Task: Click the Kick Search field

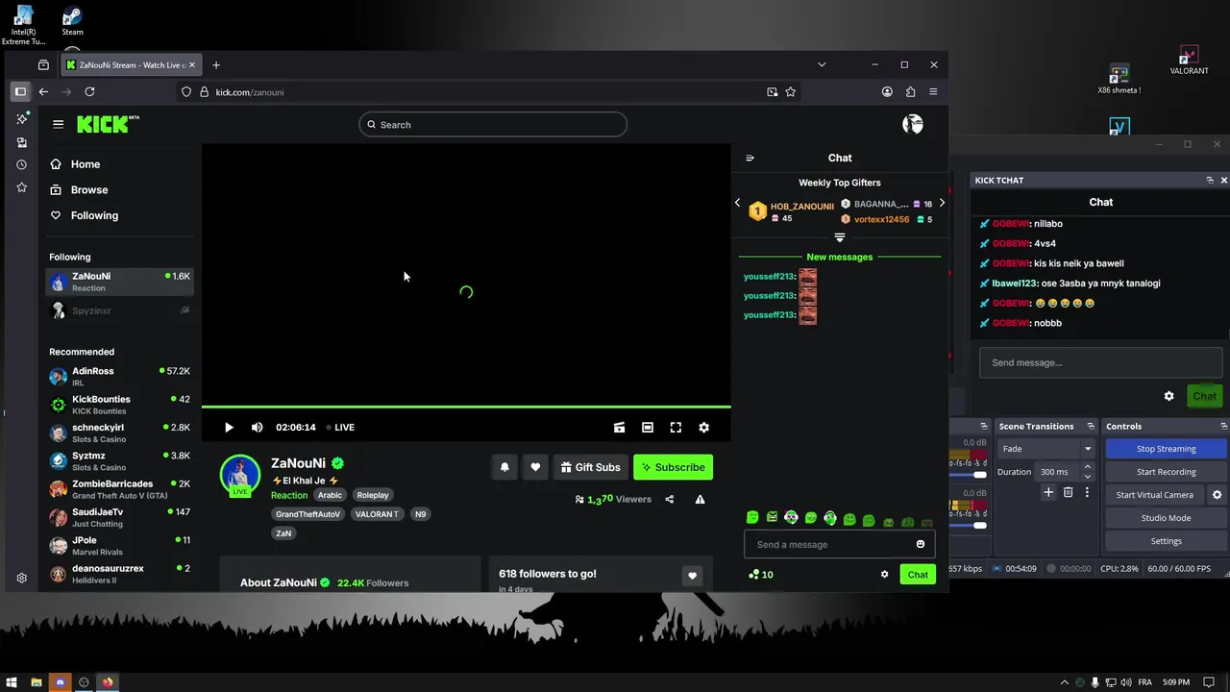Action: tap(493, 125)
